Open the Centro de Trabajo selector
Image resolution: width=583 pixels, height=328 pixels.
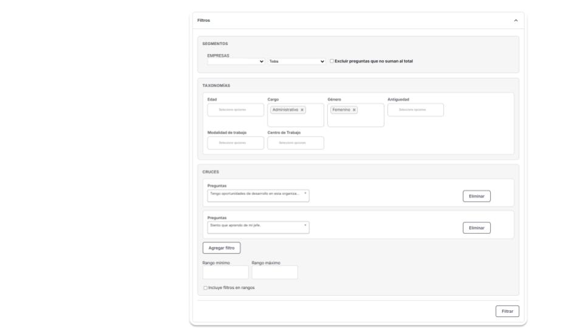pyautogui.click(x=296, y=143)
